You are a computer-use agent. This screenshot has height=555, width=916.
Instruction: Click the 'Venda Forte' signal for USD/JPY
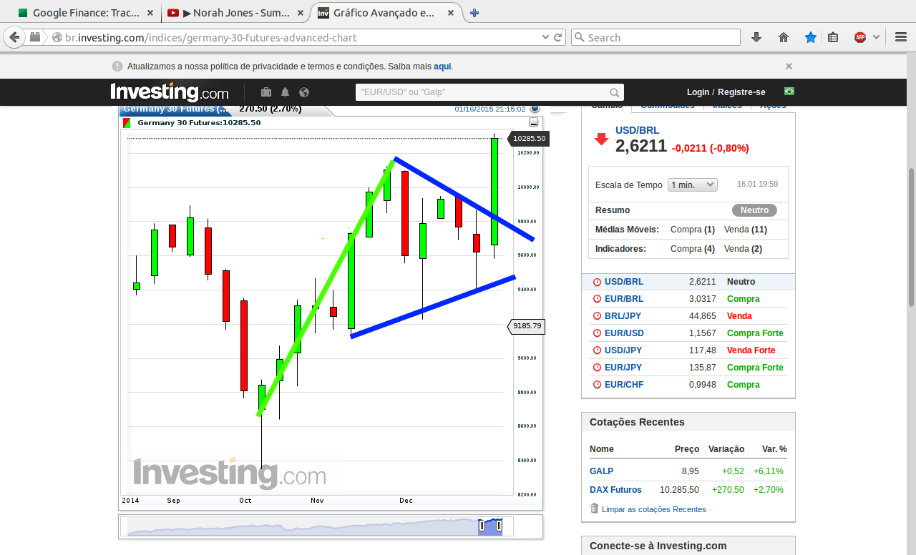point(751,350)
